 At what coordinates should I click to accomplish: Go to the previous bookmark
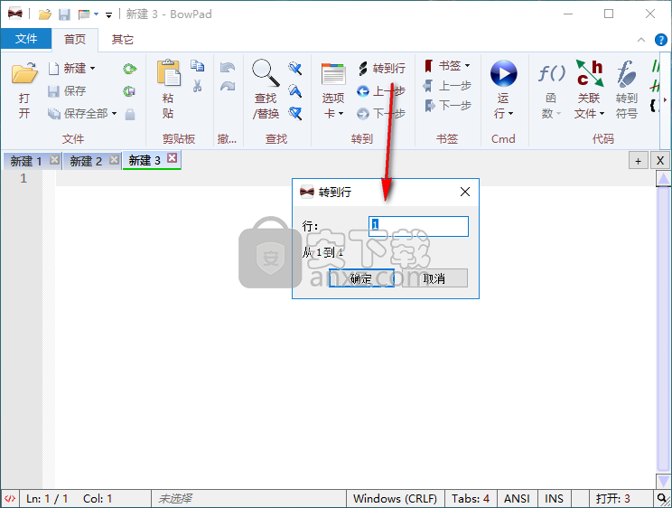click(448, 86)
